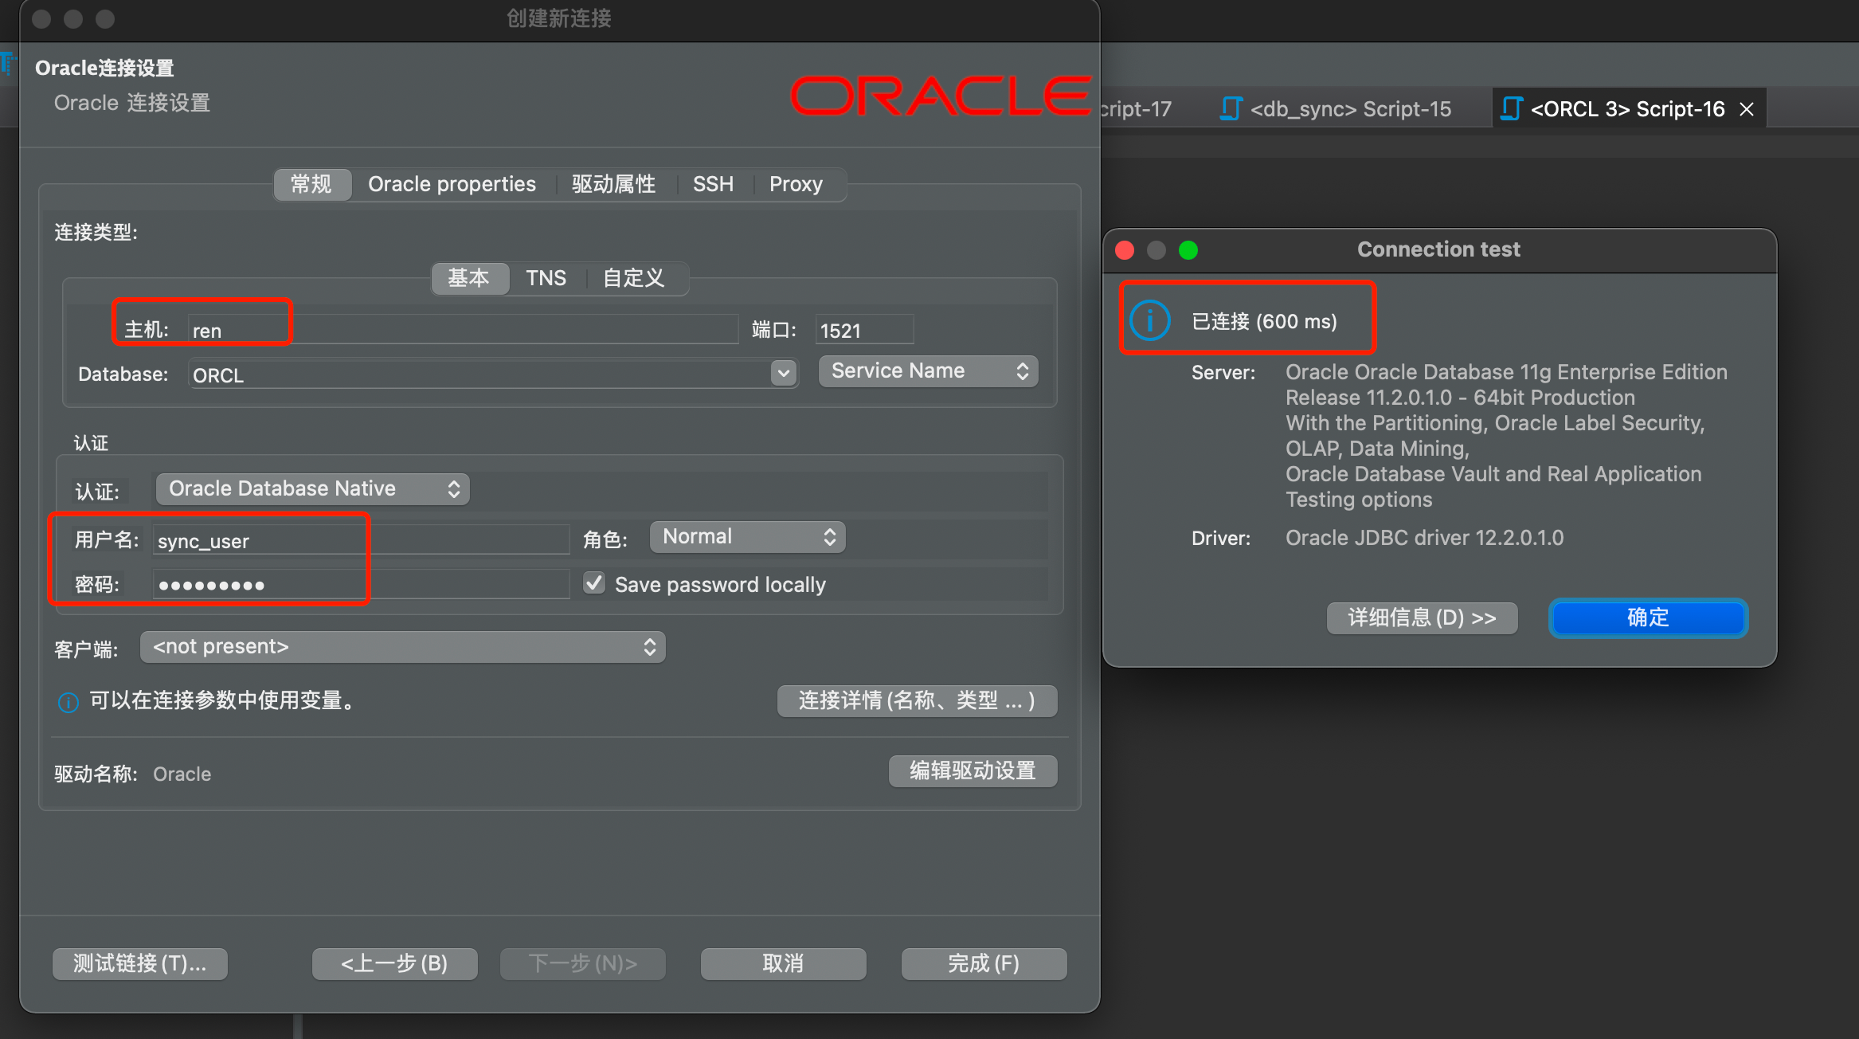
Task: Click the db_sync Script-15 tab icon
Action: pos(1231,108)
